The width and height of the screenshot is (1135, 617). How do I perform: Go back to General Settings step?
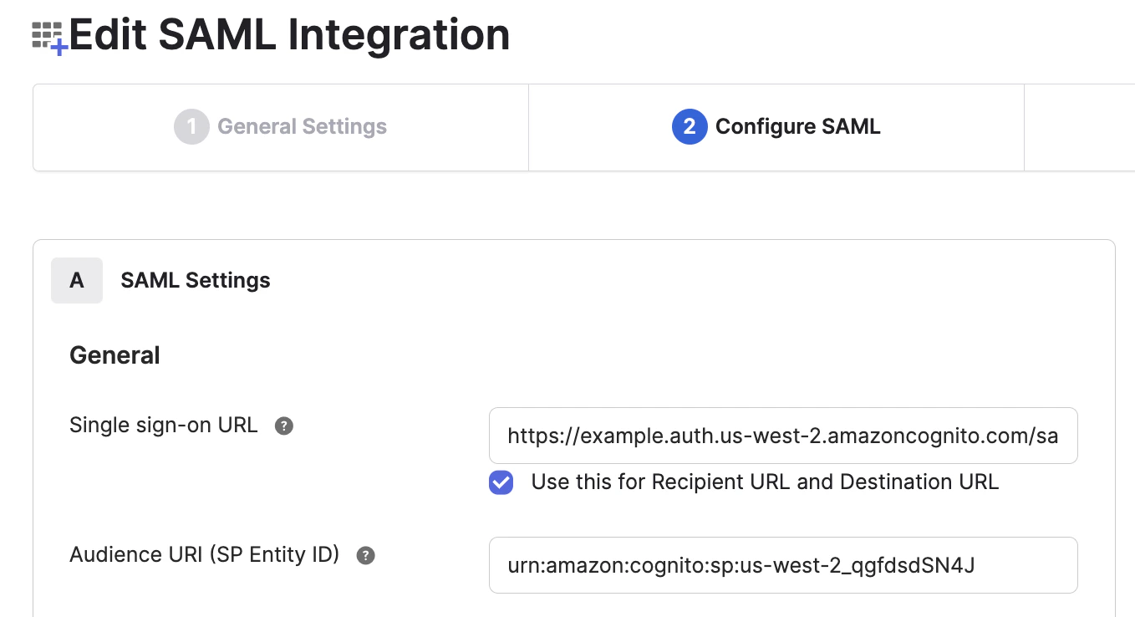click(x=302, y=127)
